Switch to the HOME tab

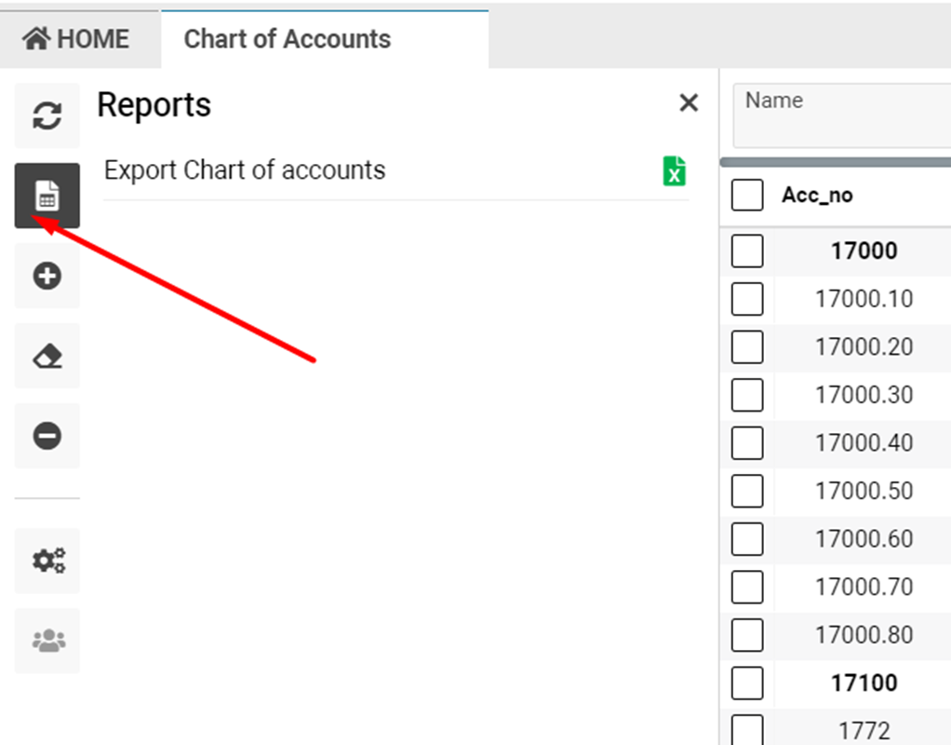pyautogui.click(x=77, y=39)
